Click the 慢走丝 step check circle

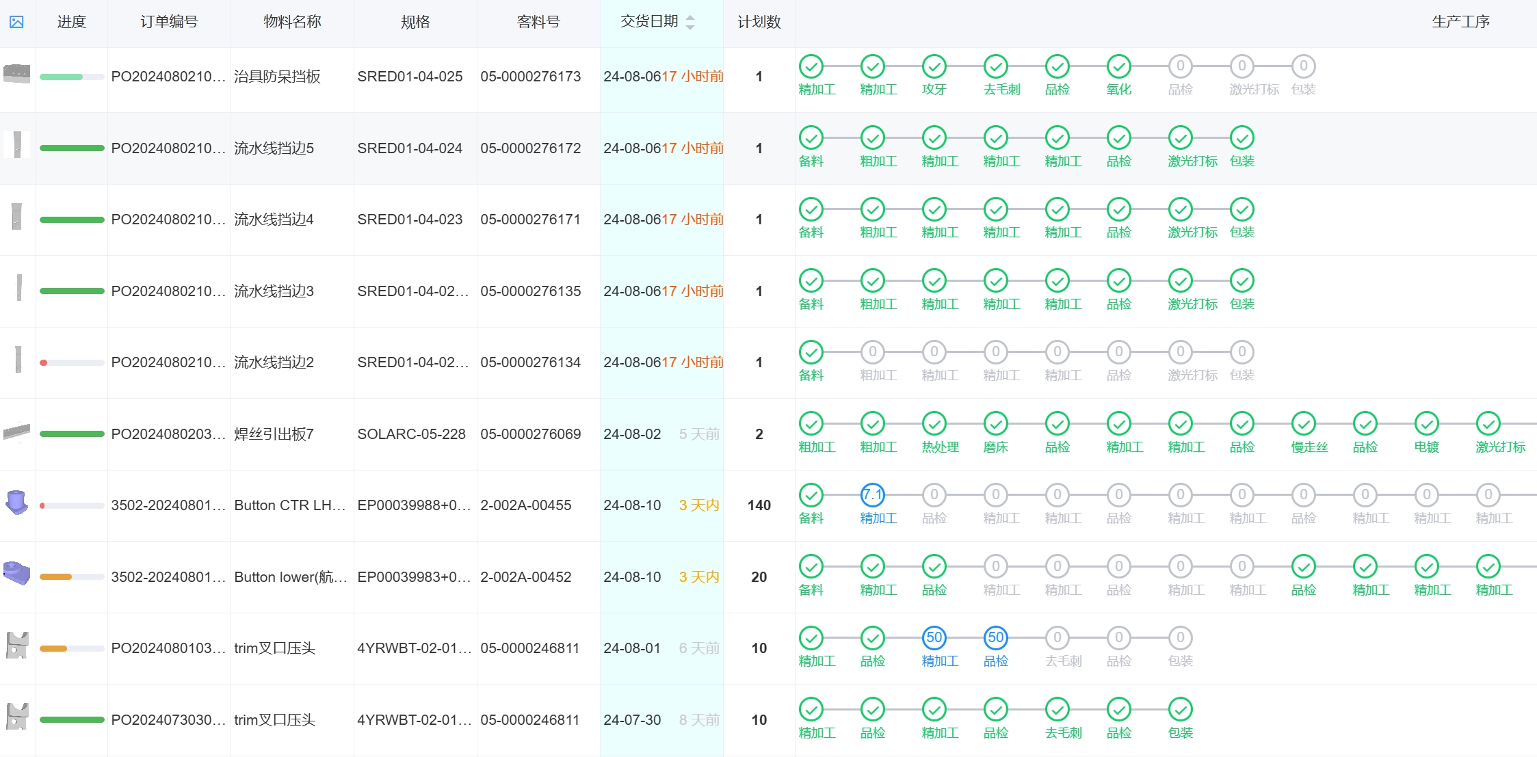coord(1303,423)
